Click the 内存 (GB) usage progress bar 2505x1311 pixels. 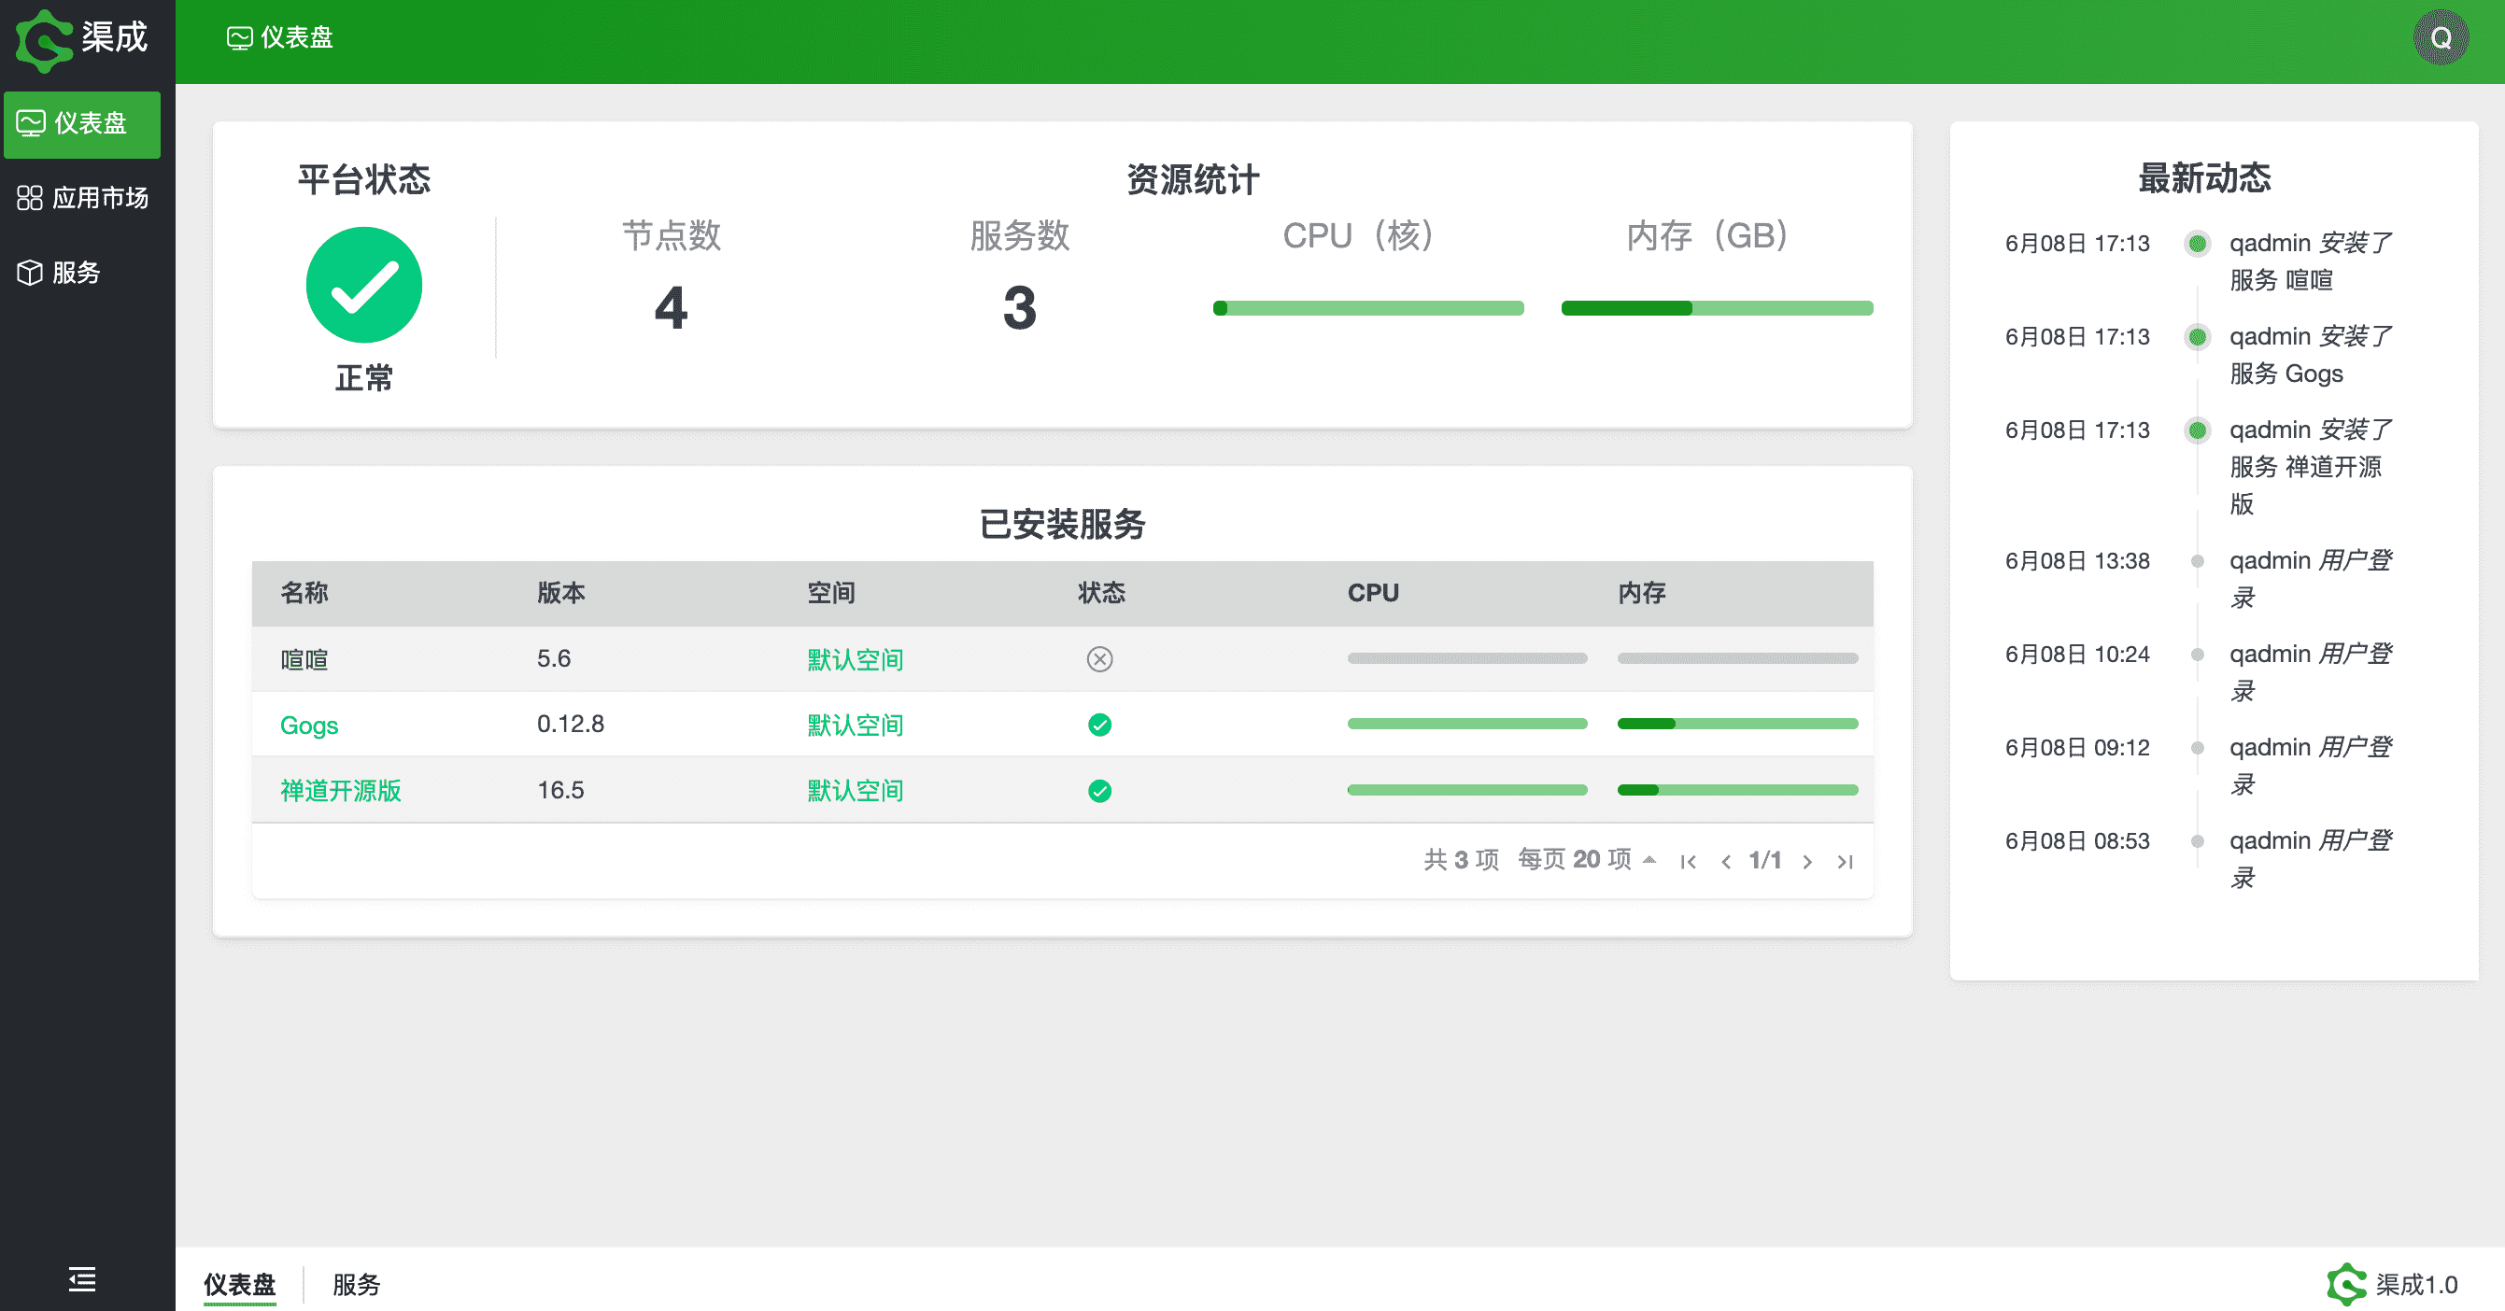(1717, 308)
